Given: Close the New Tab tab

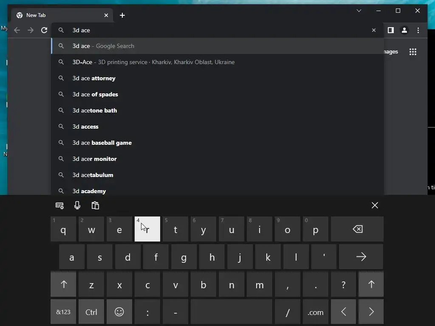Looking at the screenshot, I should [106, 15].
